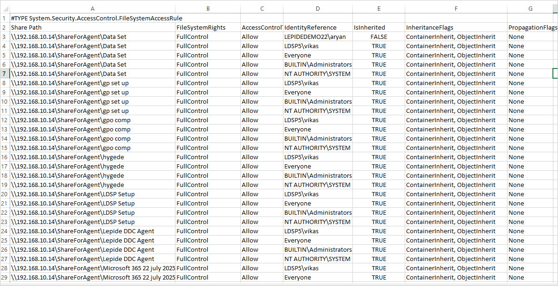Click None in row 15

530,148
